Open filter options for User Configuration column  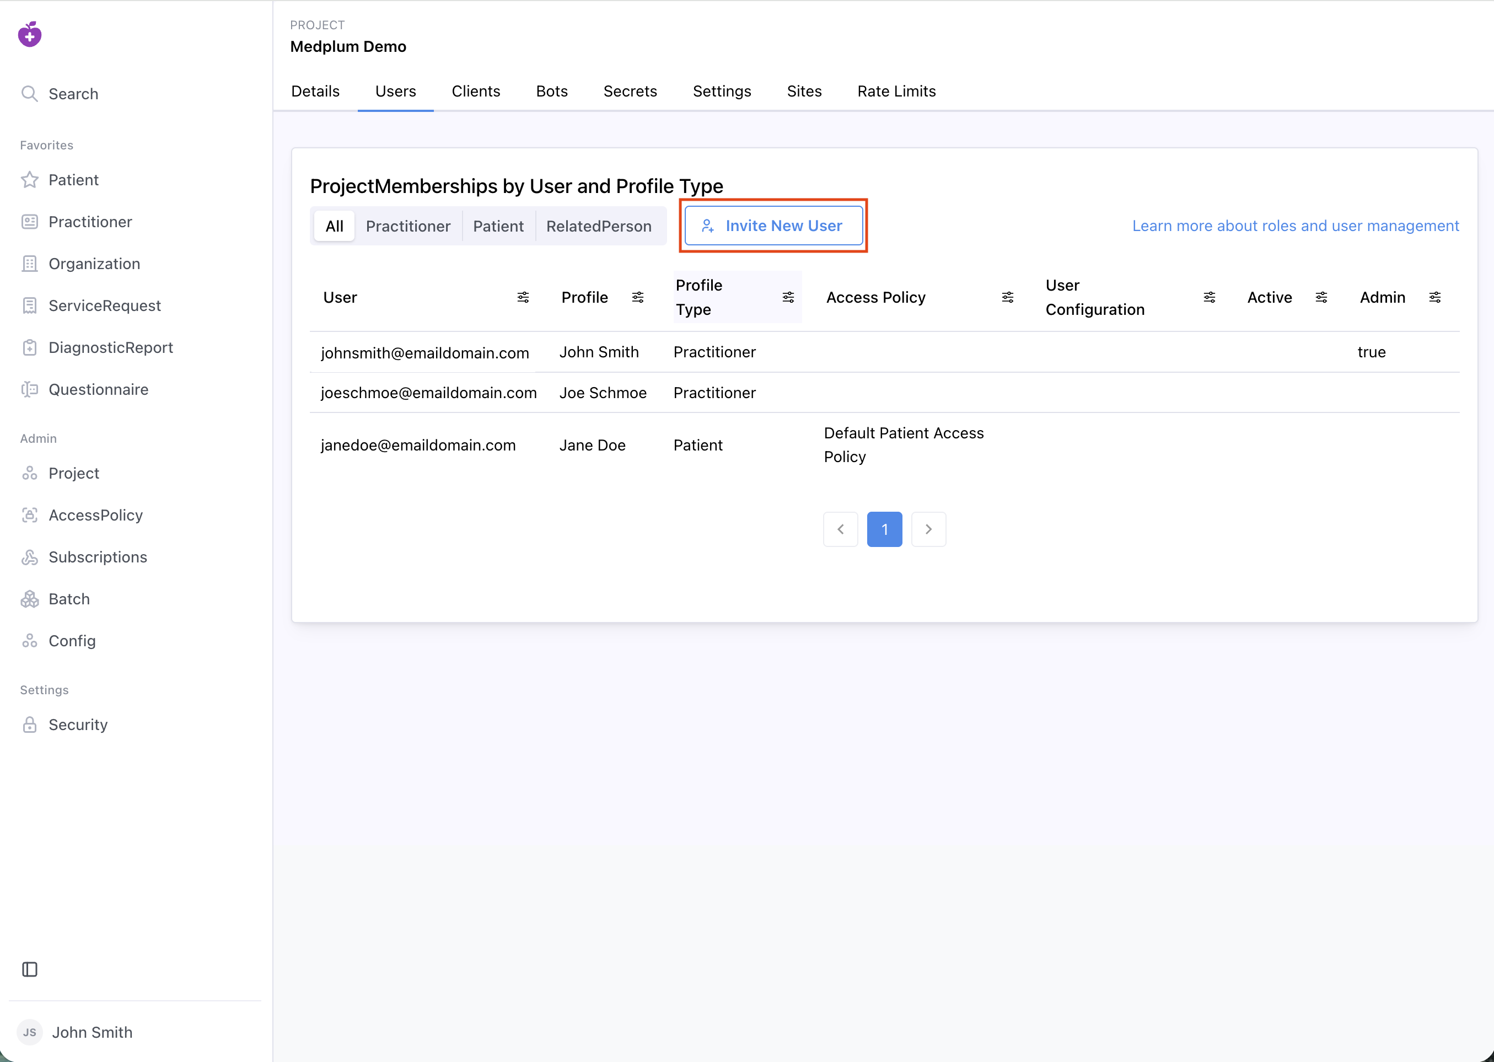pos(1209,297)
